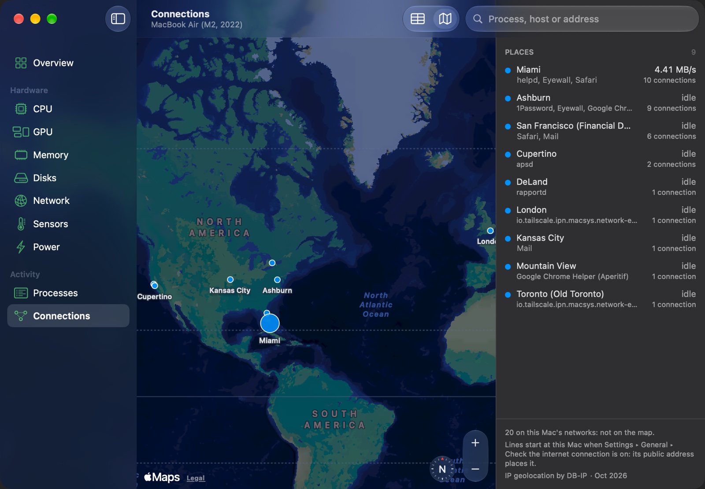Select London in the places list
The width and height of the screenshot is (705, 489).
click(x=600, y=215)
